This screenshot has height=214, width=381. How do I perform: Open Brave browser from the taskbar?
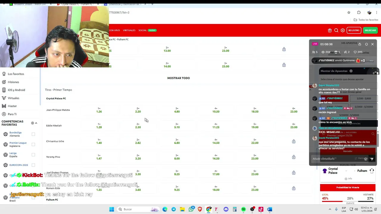click(200, 209)
